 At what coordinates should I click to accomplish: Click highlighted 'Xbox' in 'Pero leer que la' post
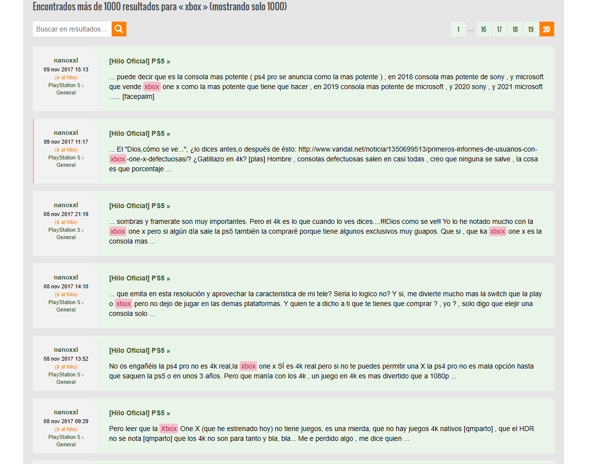pos(169,429)
